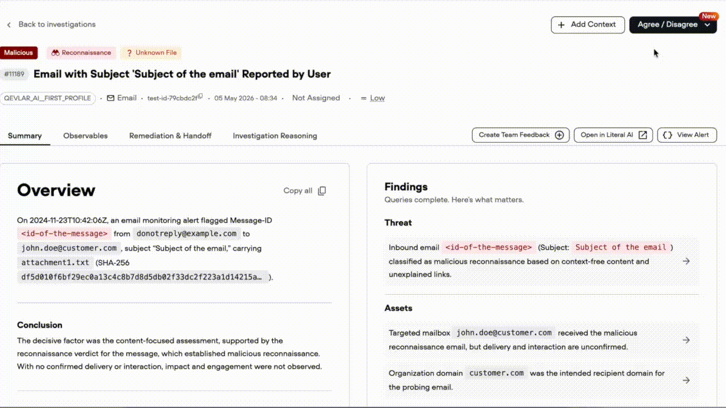Image resolution: width=726 pixels, height=408 pixels.
Task: Click <id-of-the-message> chip in Threat finding
Action: coord(488,247)
